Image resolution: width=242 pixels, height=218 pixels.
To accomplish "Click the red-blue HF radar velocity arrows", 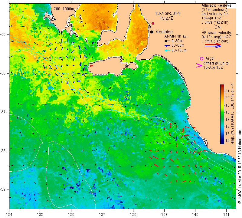I will [x=213, y=45].
